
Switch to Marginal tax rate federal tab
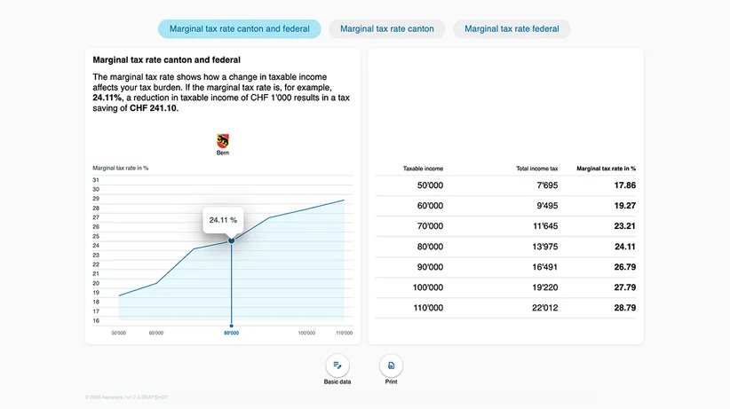coord(512,29)
